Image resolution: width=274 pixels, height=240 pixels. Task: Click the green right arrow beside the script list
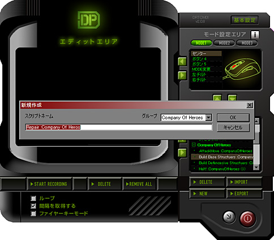pos(182,152)
